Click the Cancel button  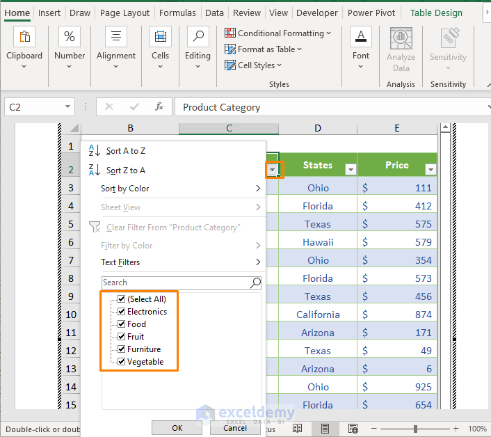coord(235,428)
